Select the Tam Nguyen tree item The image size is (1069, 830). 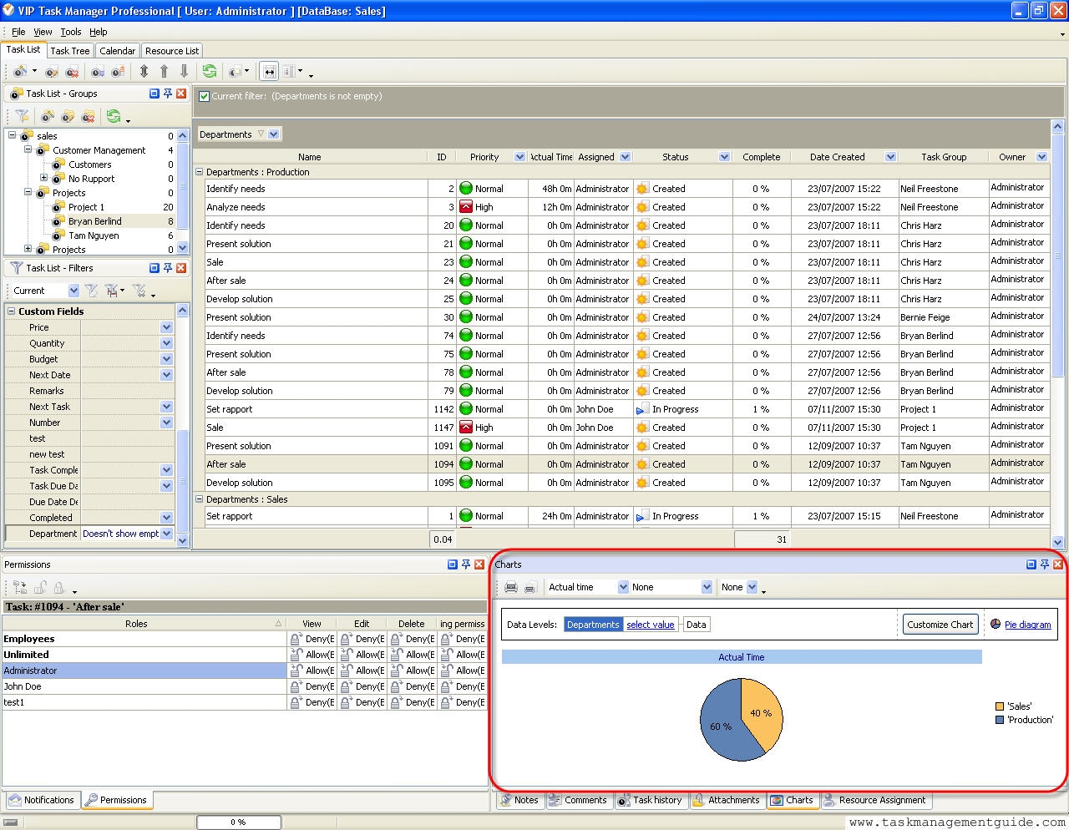coord(94,235)
